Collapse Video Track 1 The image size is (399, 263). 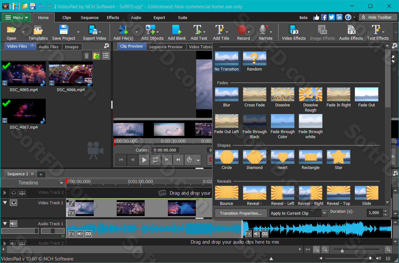pyautogui.click(x=5, y=203)
